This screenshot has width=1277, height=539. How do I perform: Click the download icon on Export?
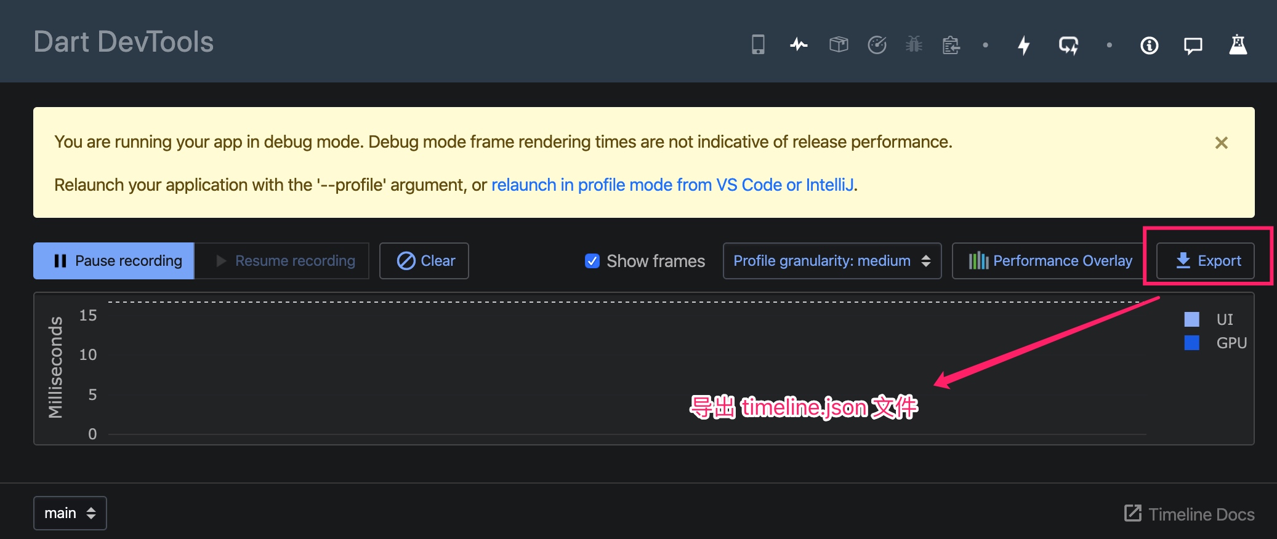tap(1183, 261)
